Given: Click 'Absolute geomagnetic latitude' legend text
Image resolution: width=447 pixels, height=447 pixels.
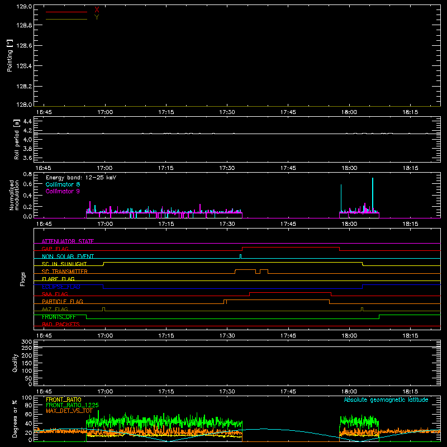Looking at the screenshot, I should (x=386, y=400).
